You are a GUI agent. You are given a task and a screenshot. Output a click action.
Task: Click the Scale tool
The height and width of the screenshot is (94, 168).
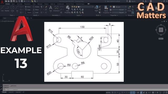point(36,13)
